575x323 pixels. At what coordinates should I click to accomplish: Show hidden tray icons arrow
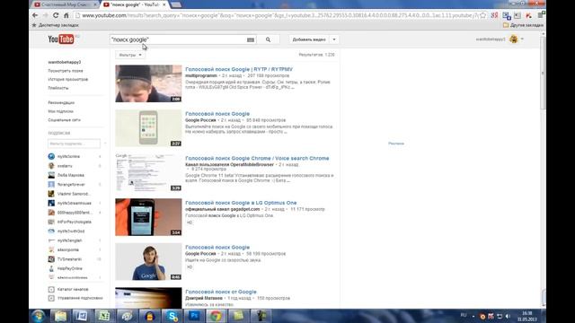pyautogui.click(x=473, y=316)
